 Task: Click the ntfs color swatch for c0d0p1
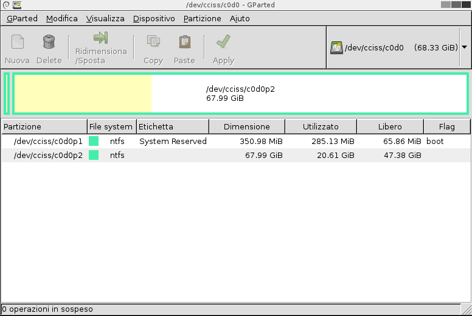click(94, 141)
